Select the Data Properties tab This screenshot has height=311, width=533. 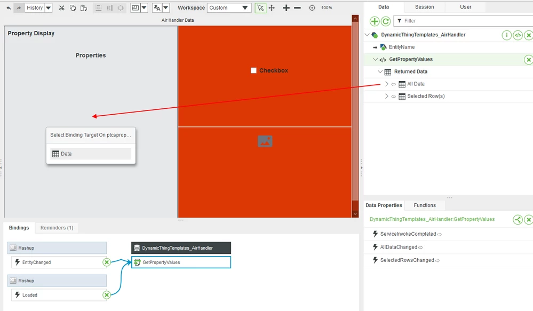pyautogui.click(x=384, y=205)
